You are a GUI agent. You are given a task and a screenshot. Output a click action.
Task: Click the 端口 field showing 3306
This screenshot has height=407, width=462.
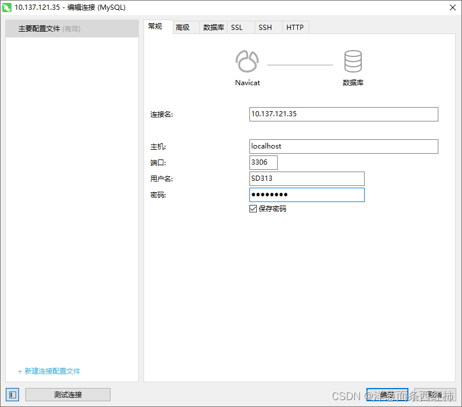[x=263, y=162]
